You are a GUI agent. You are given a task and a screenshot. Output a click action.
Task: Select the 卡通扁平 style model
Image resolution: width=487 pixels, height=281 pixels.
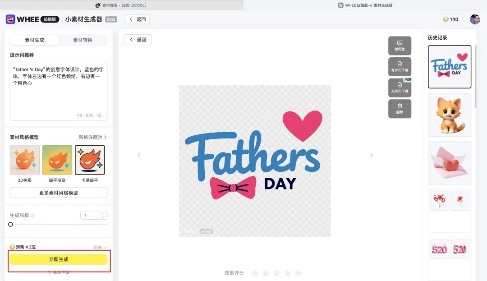pos(89,160)
